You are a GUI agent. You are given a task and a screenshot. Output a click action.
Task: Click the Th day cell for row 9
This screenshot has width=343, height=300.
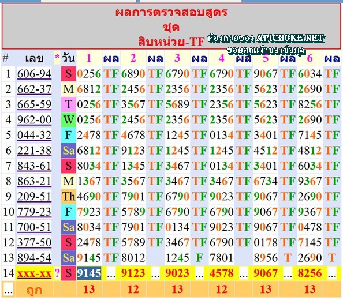69,196
